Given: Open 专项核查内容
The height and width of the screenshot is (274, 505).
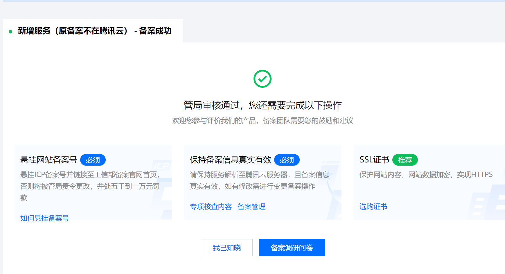Looking at the screenshot, I should pyautogui.click(x=211, y=207).
